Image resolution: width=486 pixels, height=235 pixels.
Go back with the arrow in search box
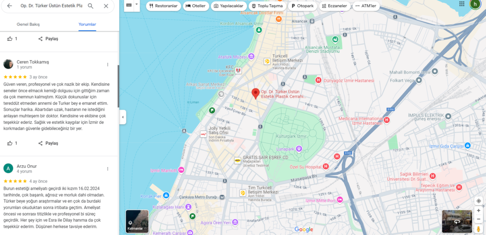tap(9, 6)
